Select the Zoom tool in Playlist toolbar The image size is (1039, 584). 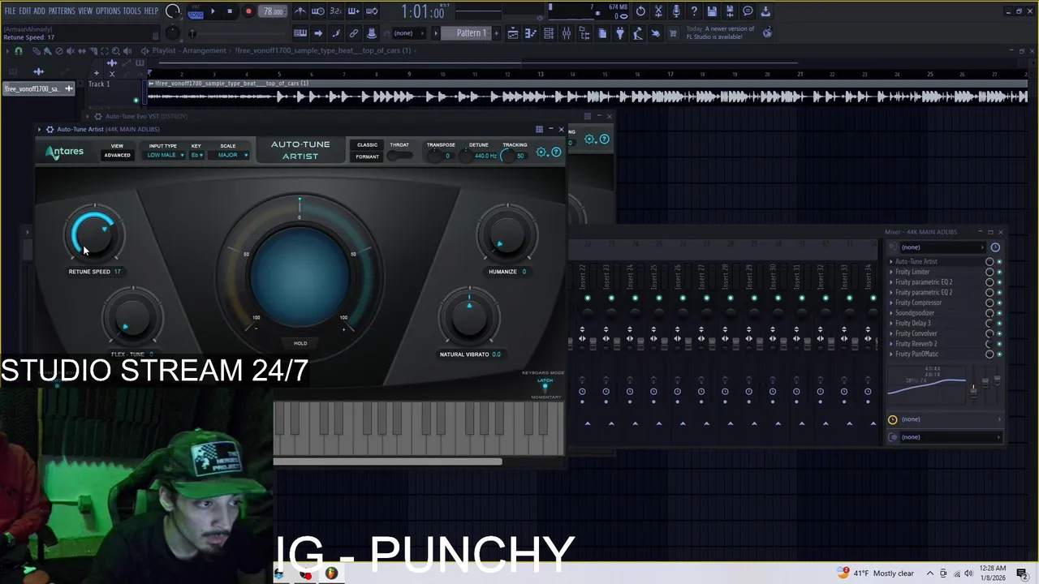click(115, 51)
